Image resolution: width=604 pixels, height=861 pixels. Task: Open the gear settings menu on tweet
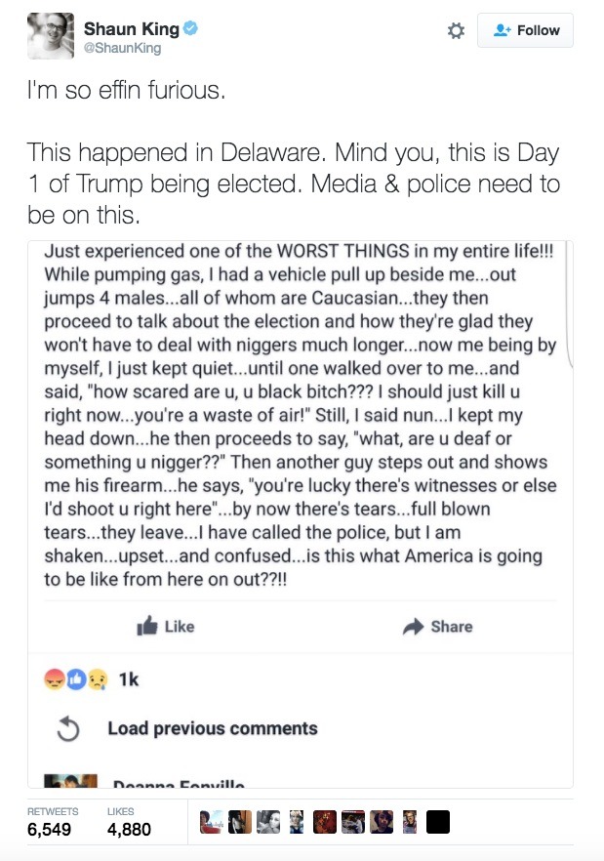[455, 31]
